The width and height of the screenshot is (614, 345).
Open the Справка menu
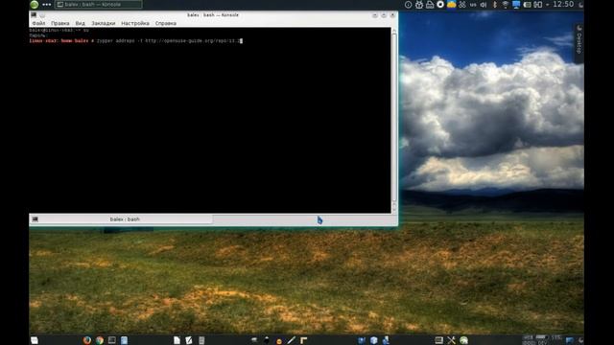coord(166,23)
